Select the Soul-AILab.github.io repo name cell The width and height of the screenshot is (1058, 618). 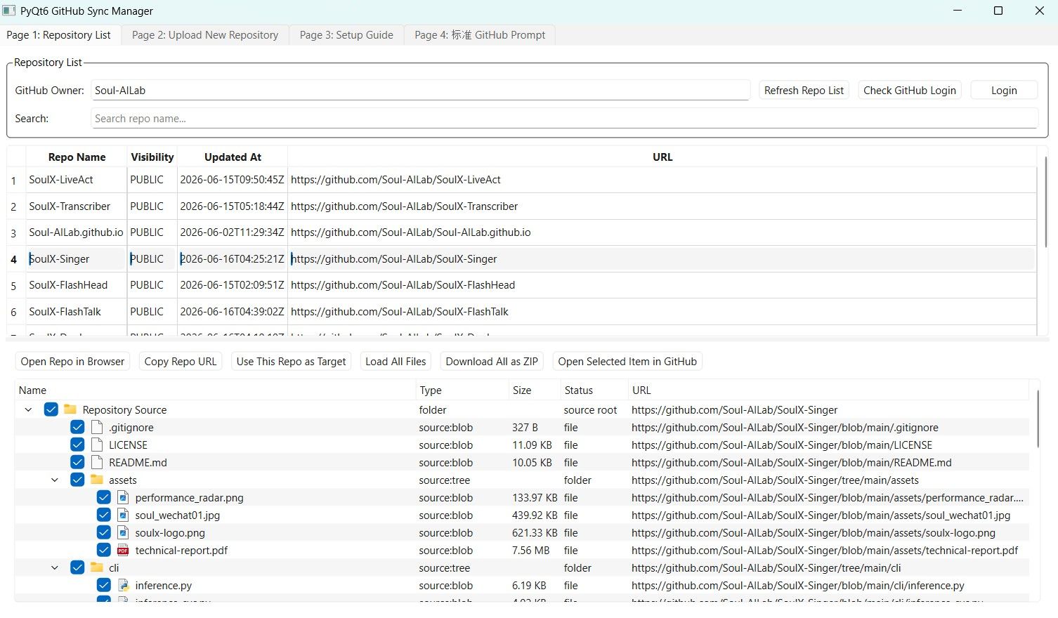point(77,232)
